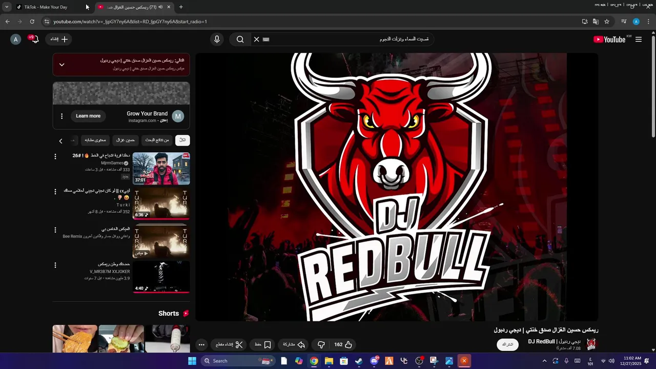656x369 pixels.
Task: Open the taskbar clock showing 11:02 AM
Action: [630, 361]
